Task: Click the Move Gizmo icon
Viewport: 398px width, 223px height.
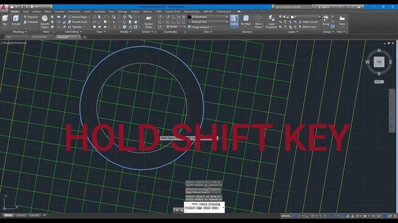Action: [259, 22]
